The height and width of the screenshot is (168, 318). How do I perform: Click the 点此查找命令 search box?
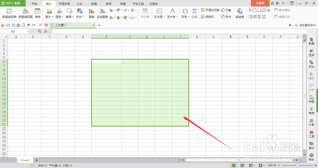[305, 25]
